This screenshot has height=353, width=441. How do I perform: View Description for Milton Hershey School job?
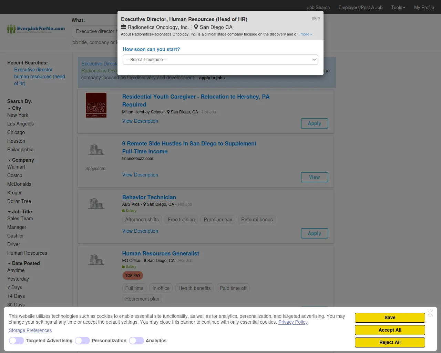(x=140, y=121)
